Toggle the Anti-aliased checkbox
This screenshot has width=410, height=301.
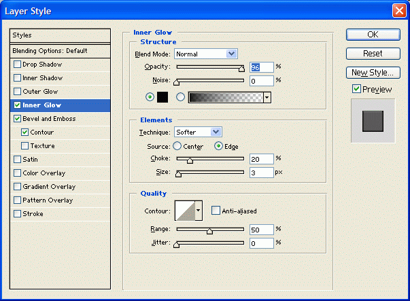[x=216, y=211]
